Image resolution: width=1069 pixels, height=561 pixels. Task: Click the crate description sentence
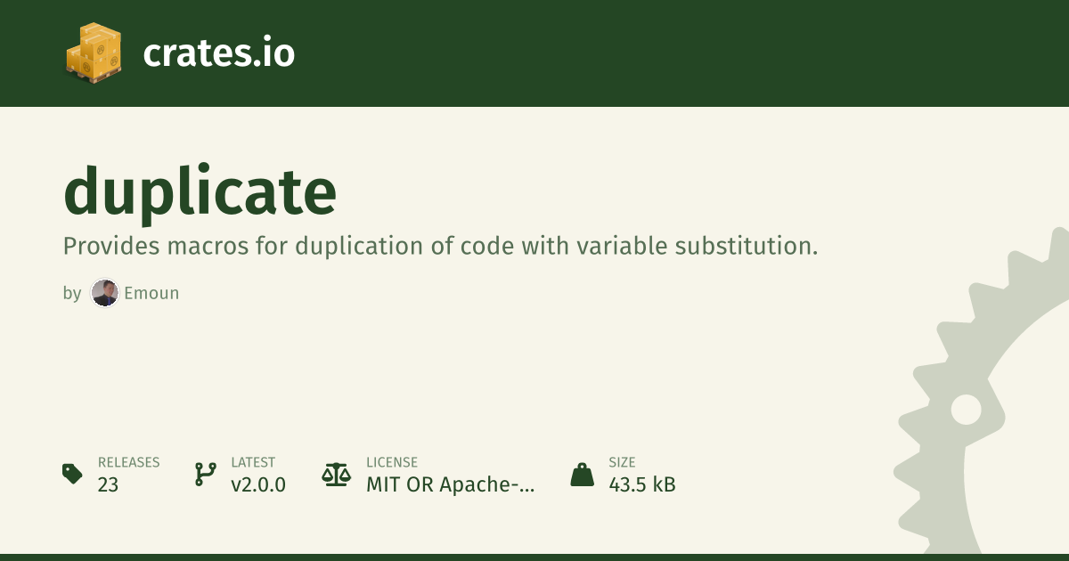coord(440,247)
